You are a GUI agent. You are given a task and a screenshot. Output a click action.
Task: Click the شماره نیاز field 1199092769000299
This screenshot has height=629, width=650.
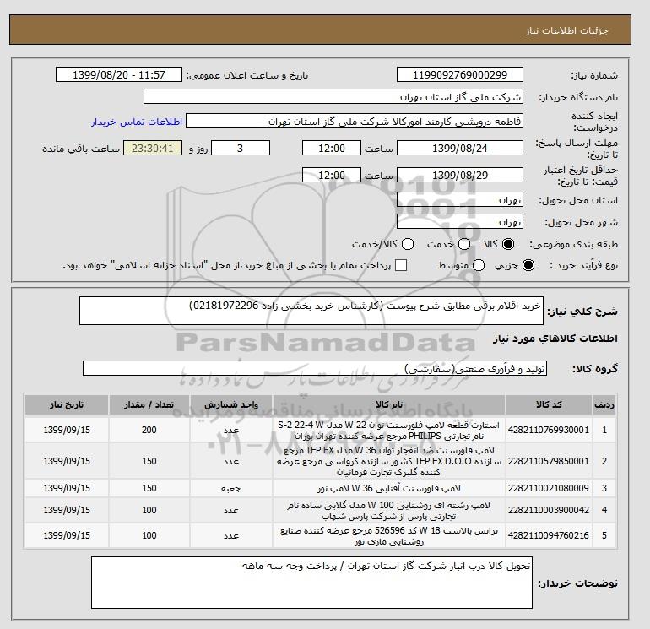(x=460, y=75)
